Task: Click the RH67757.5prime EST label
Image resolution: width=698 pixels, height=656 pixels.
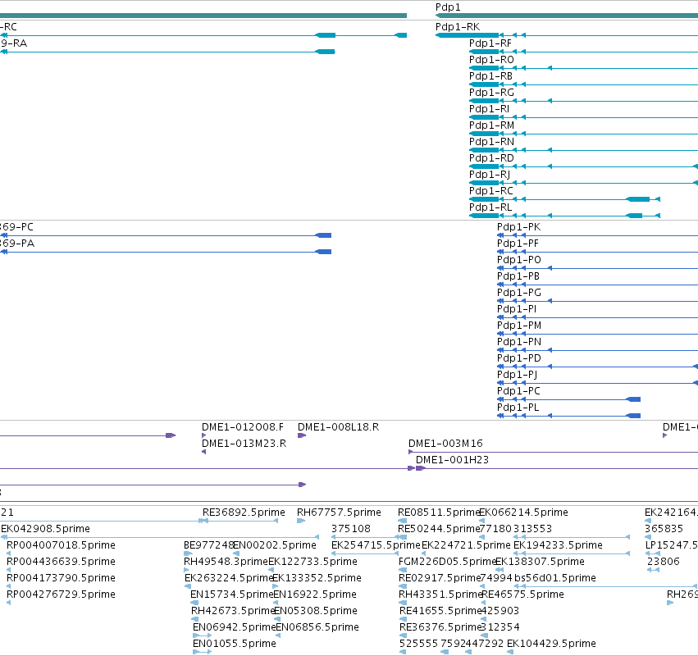Action: point(339,512)
